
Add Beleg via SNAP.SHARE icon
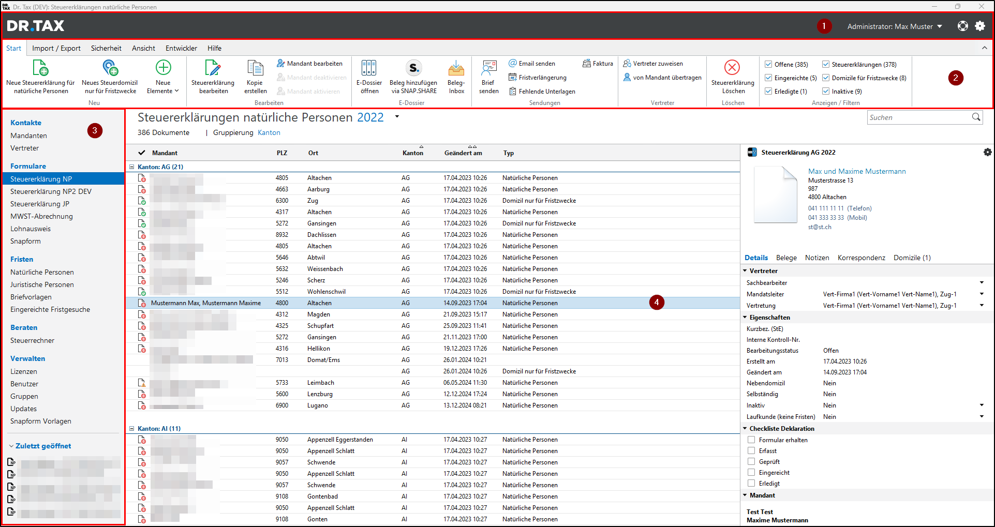pos(413,68)
